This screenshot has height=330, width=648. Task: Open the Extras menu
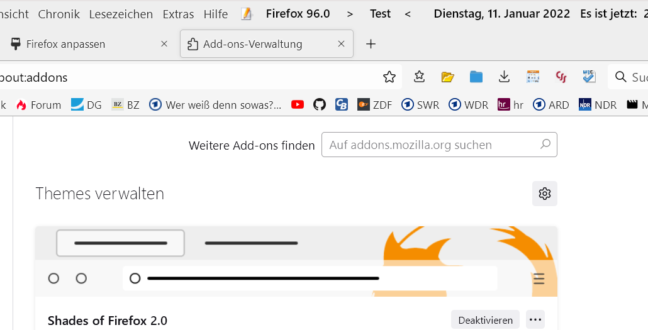[x=179, y=14]
